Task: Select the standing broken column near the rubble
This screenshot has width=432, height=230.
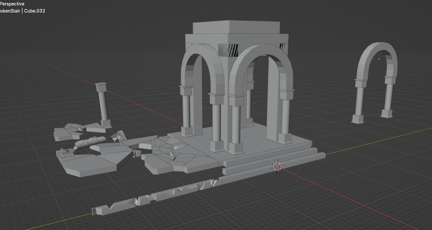Action: click(x=103, y=105)
